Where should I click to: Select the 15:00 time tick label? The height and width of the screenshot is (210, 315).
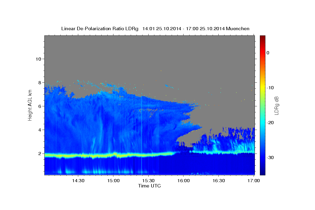pos(113,181)
